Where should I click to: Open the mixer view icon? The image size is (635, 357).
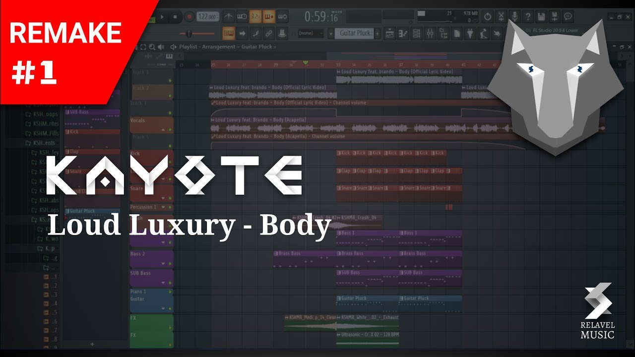click(430, 33)
